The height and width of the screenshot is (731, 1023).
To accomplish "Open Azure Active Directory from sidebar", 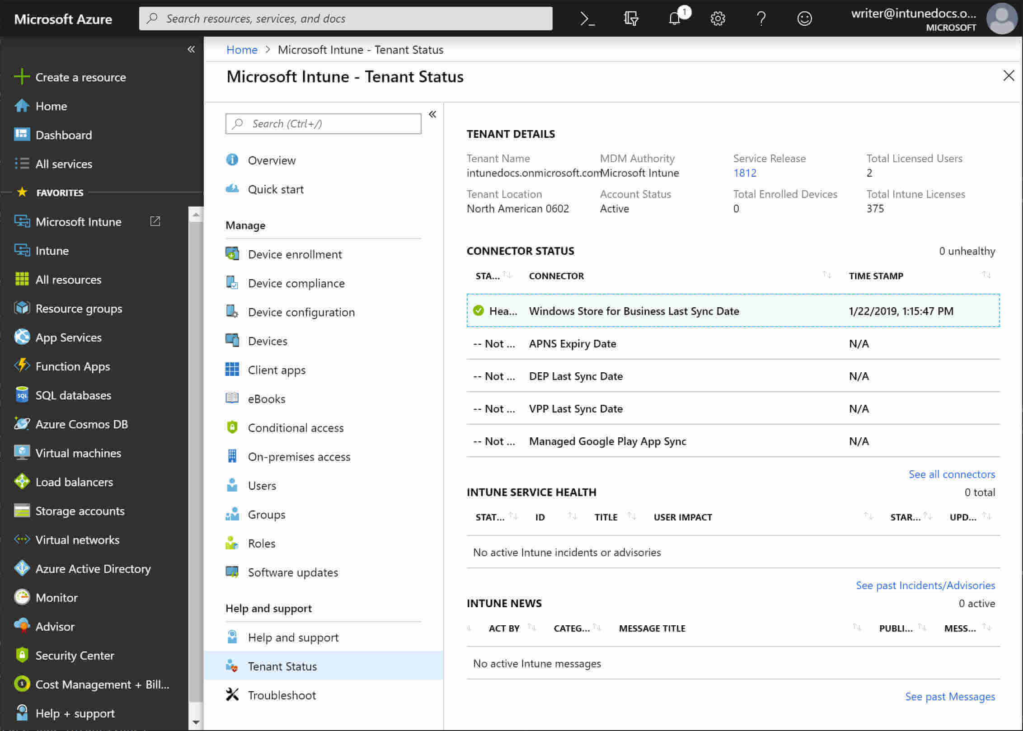I will 93,568.
